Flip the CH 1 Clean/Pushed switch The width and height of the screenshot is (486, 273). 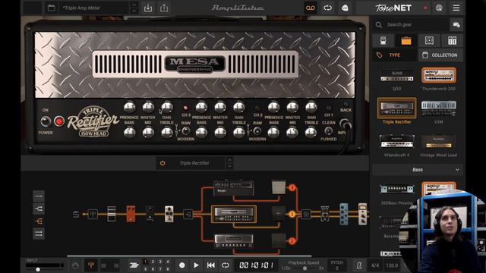(328, 131)
